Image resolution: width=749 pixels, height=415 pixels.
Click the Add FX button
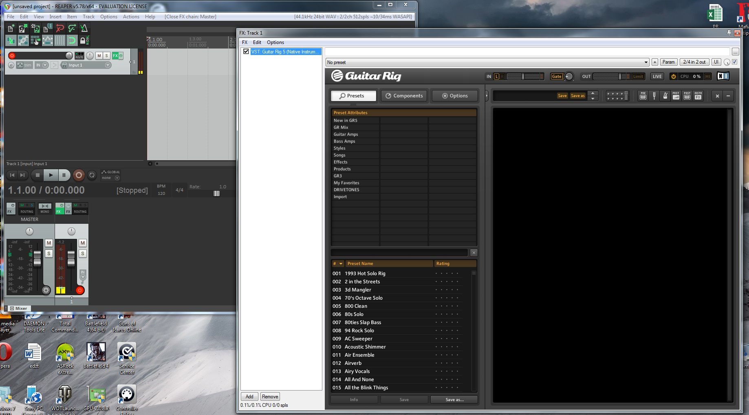point(249,397)
